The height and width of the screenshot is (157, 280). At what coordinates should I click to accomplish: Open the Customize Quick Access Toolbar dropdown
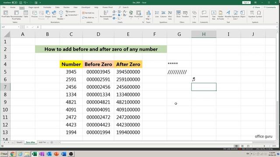point(40,3)
